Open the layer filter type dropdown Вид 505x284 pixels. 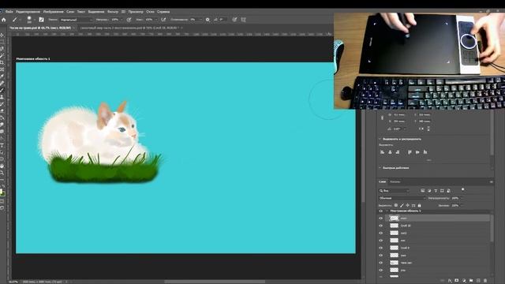395,191
